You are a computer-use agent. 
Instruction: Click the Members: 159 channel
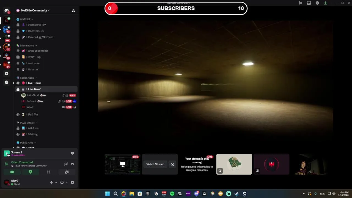(46, 25)
